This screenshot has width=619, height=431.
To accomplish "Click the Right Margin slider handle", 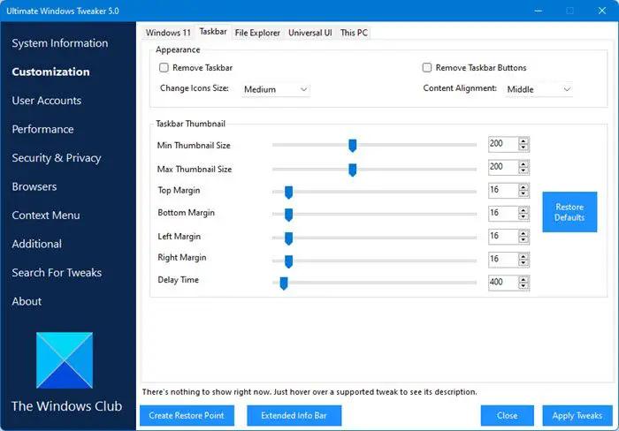I will (288, 261).
